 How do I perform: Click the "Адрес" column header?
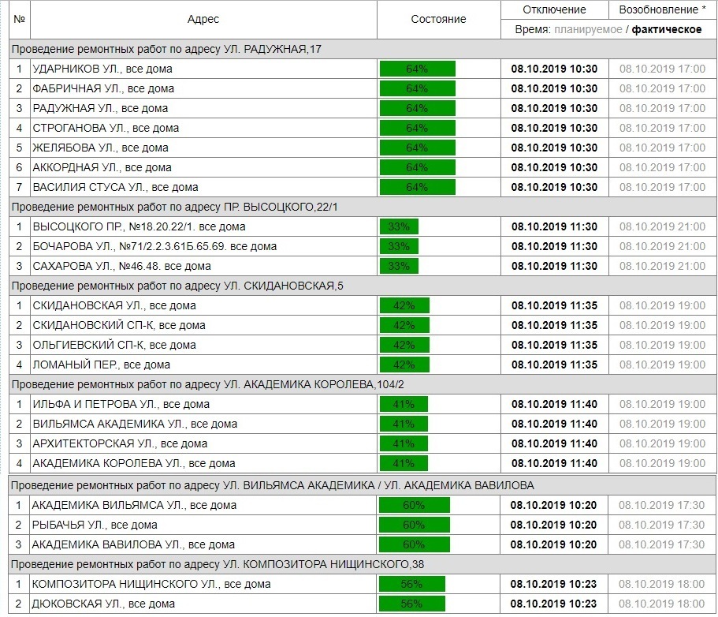(x=203, y=19)
